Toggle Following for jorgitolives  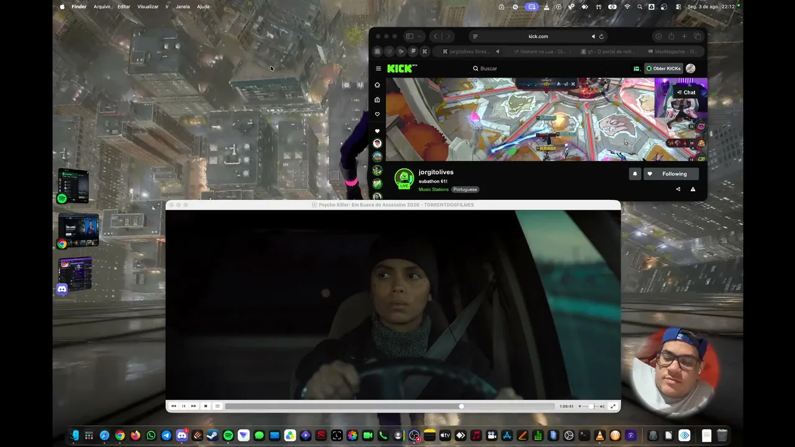671,174
